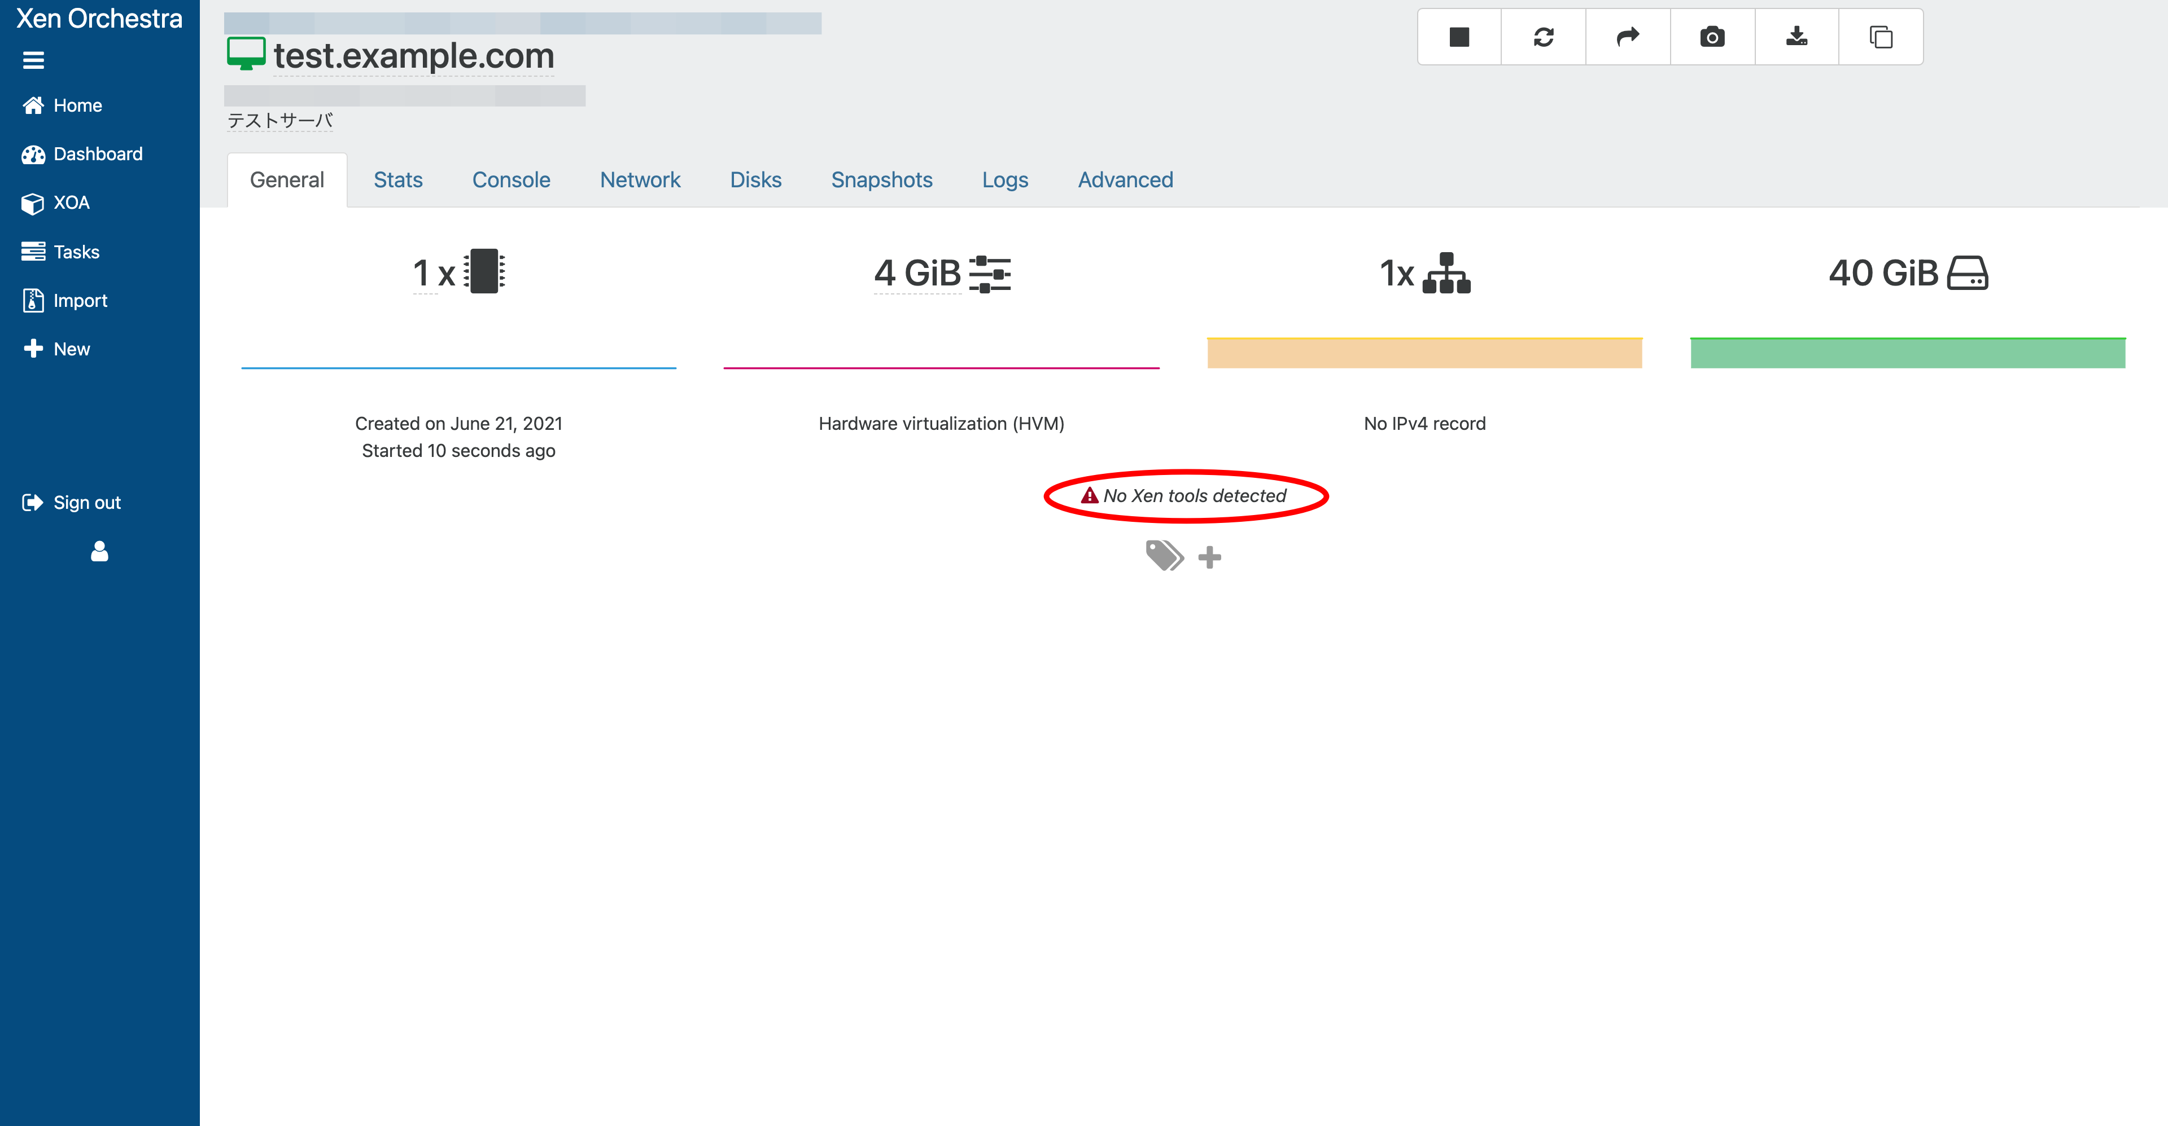Click 'Created on June 21, 2021' text

tap(458, 424)
